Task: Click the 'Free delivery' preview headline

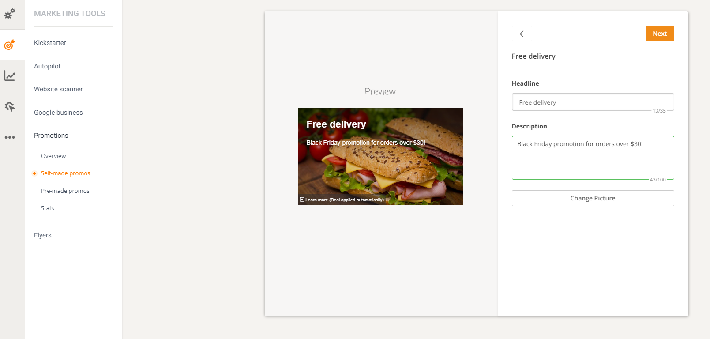Action: [x=336, y=124]
